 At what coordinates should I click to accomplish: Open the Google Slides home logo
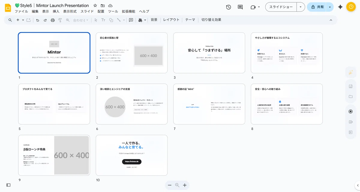(x=8, y=8)
